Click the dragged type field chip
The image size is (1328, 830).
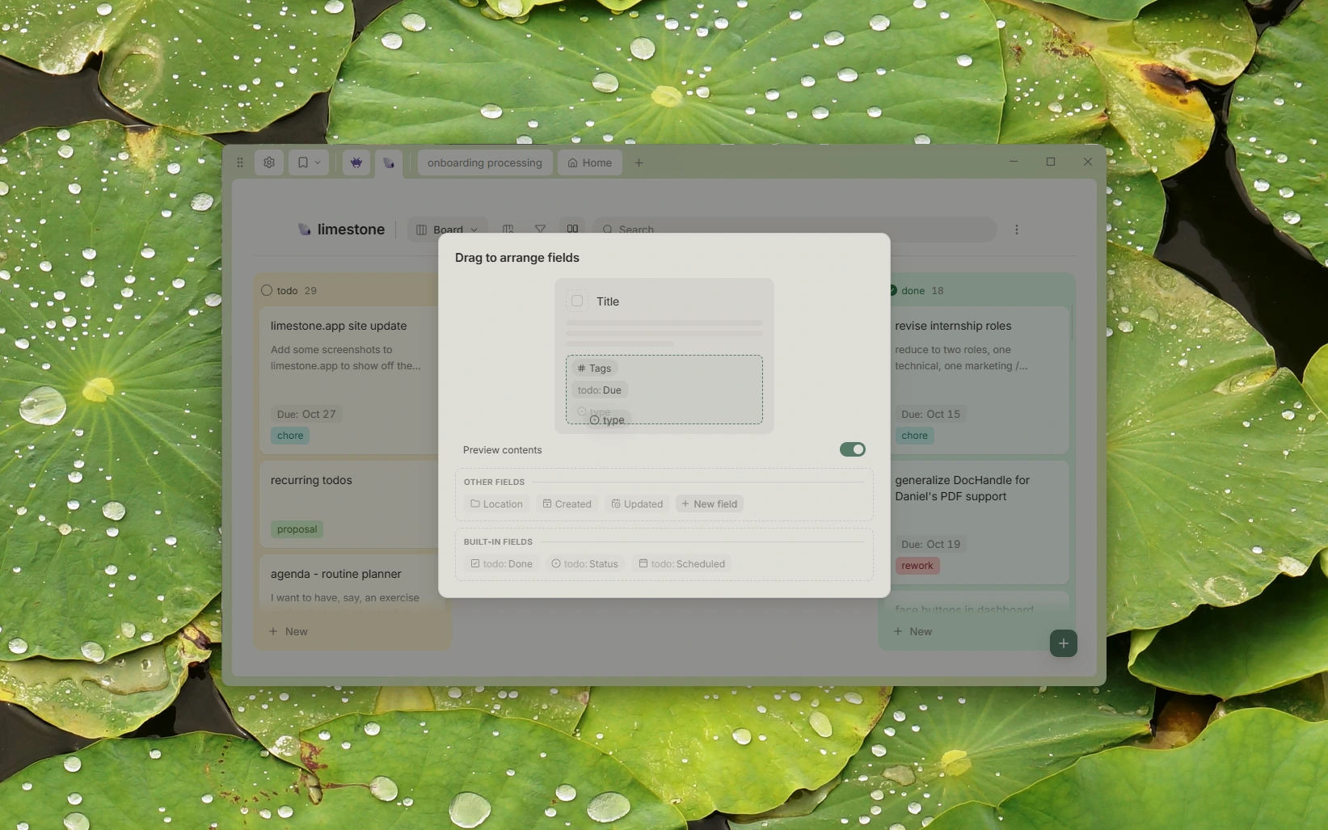coord(607,419)
